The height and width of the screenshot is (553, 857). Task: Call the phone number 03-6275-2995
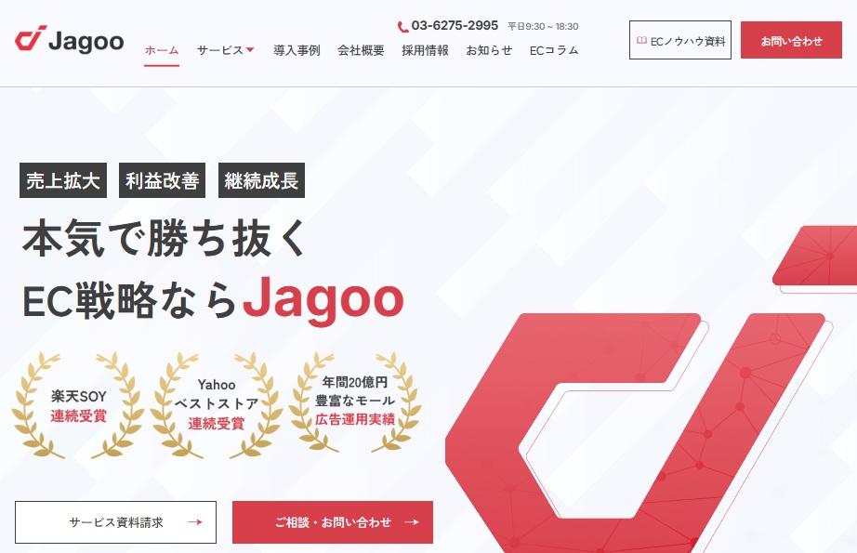click(455, 26)
